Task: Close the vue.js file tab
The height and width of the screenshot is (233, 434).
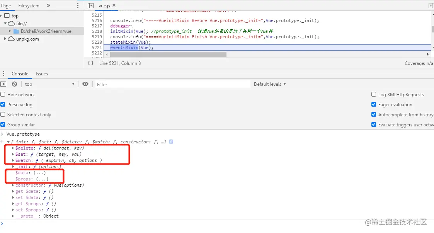Action: click(x=114, y=5)
